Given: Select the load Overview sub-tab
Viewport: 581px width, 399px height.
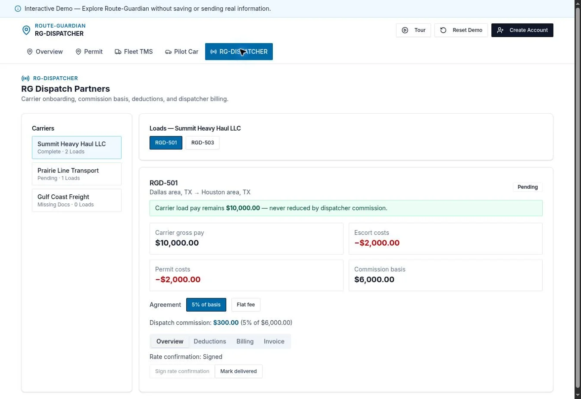Looking at the screenshot, I should coord(170,341).
